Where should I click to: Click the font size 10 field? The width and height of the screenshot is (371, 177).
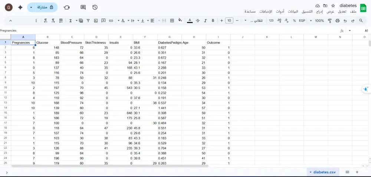229,20
